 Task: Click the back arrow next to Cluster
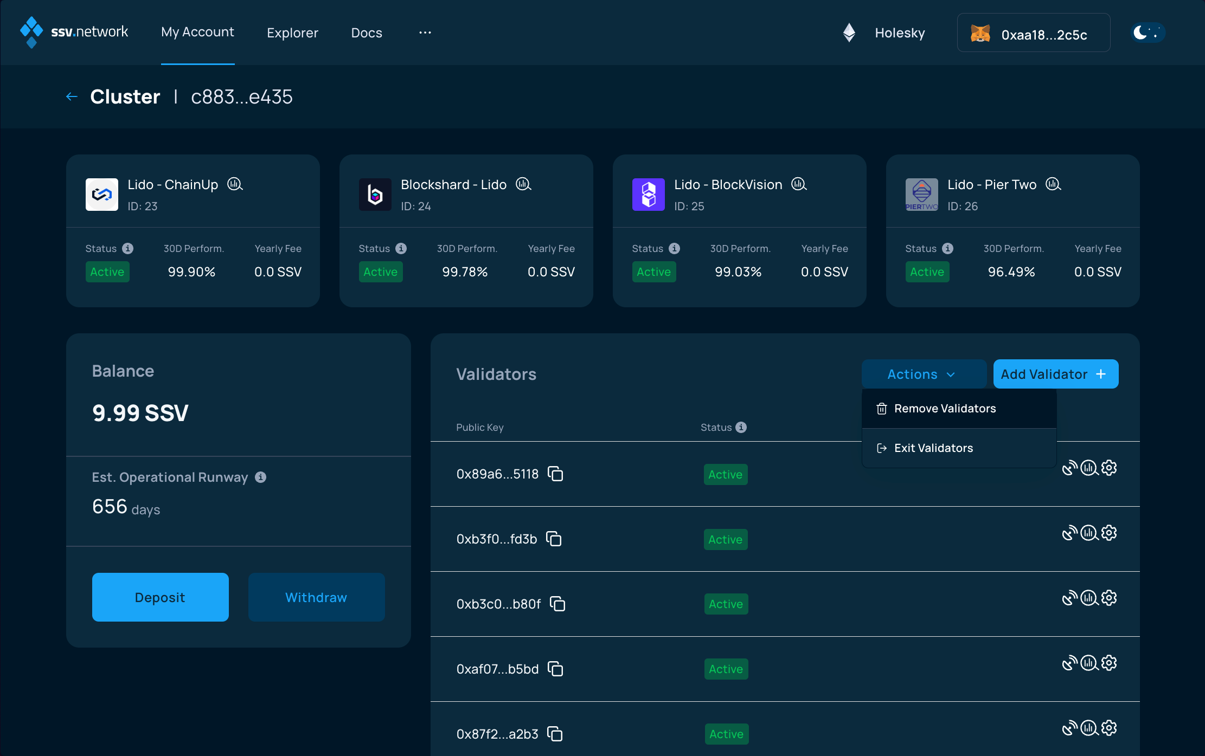pyautogui.click(x=72, y=96)
